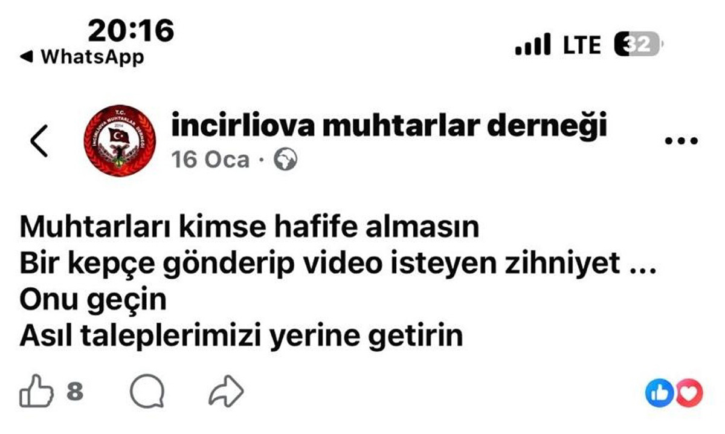The width and height of the screenshot is (725, 434).
Task: Open the incirliova muhtarlar derneği page name
Action: [389, 126]
